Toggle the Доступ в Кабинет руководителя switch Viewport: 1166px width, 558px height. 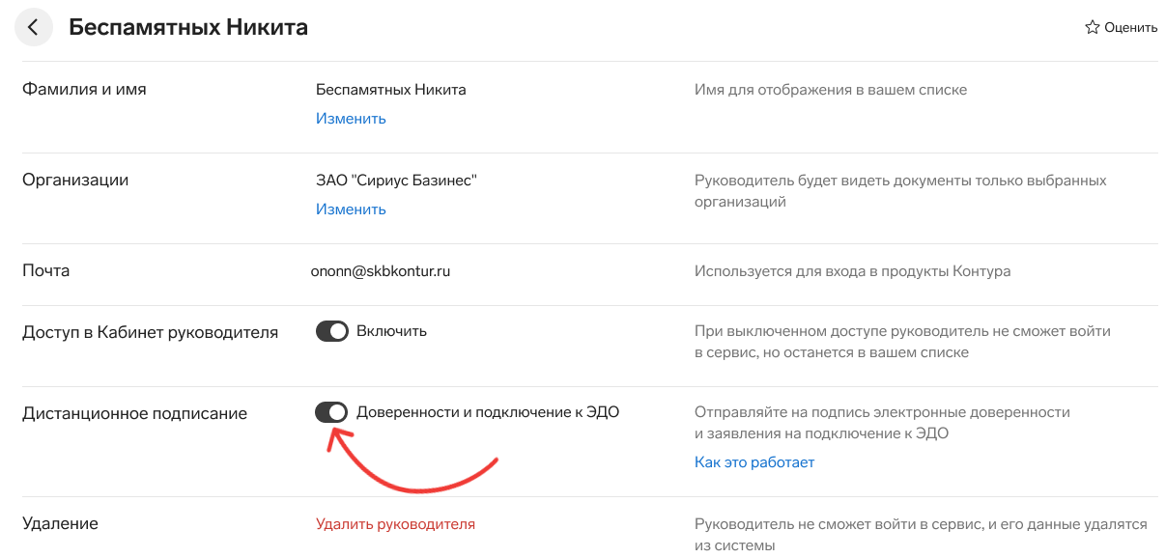tap(332, 331)
